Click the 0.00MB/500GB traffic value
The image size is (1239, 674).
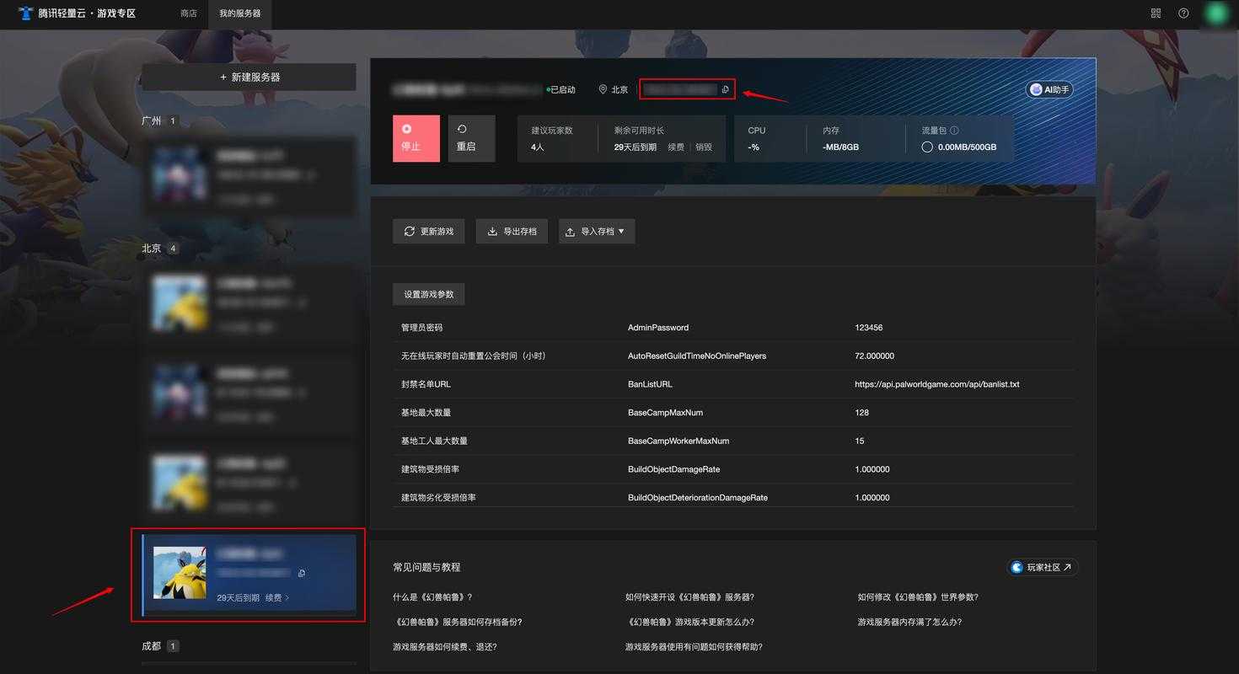click(x=968, y=147)
